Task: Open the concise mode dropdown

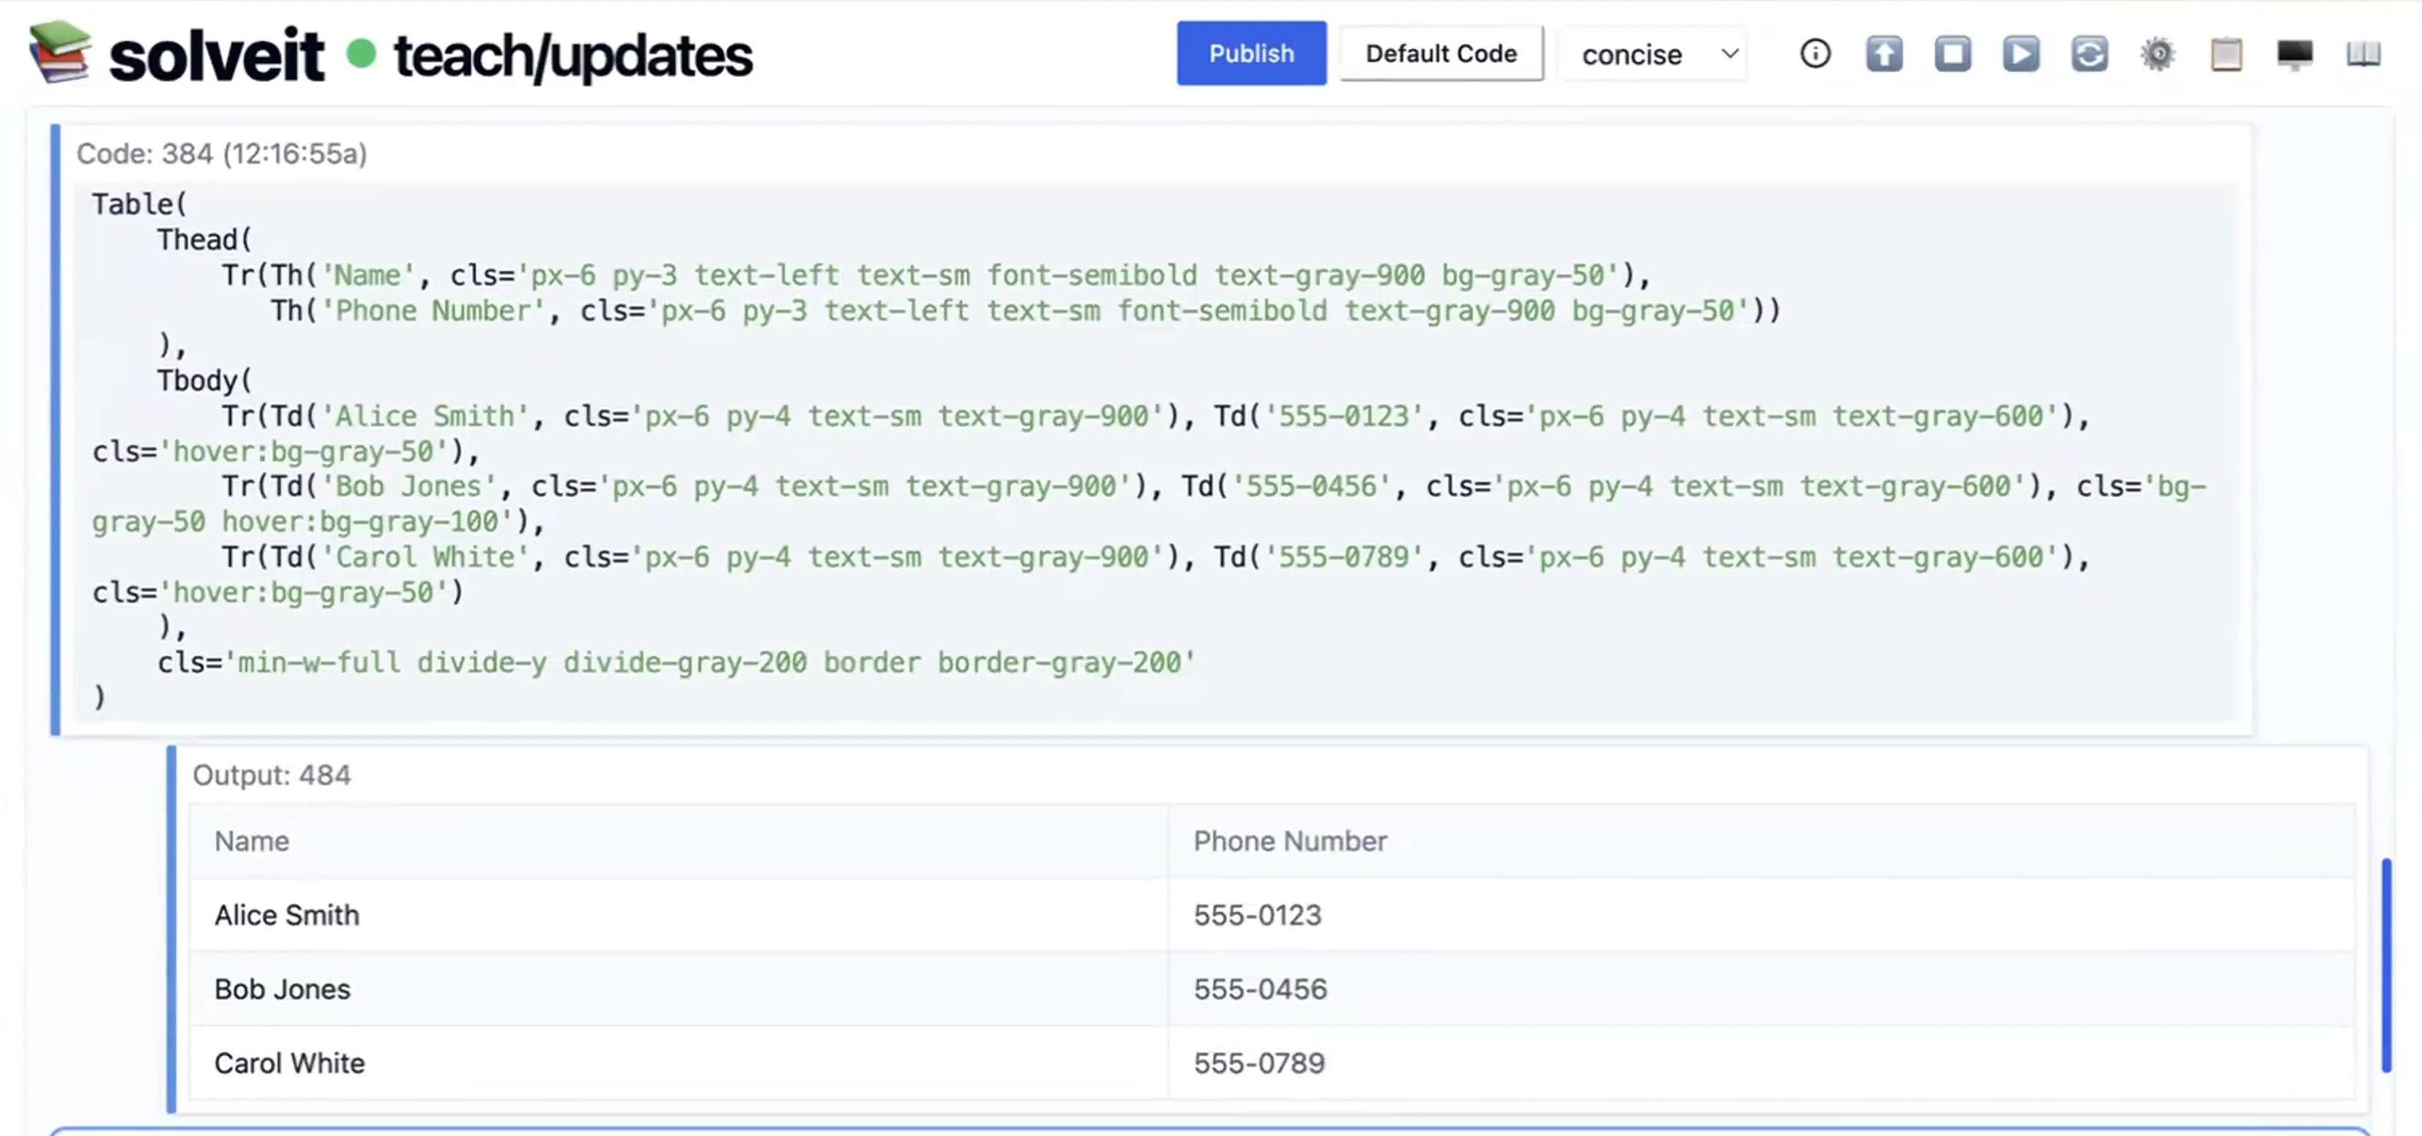Action: (x=1655, y=54)
